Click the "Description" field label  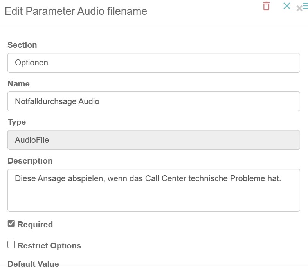click(x=30, y=161)
